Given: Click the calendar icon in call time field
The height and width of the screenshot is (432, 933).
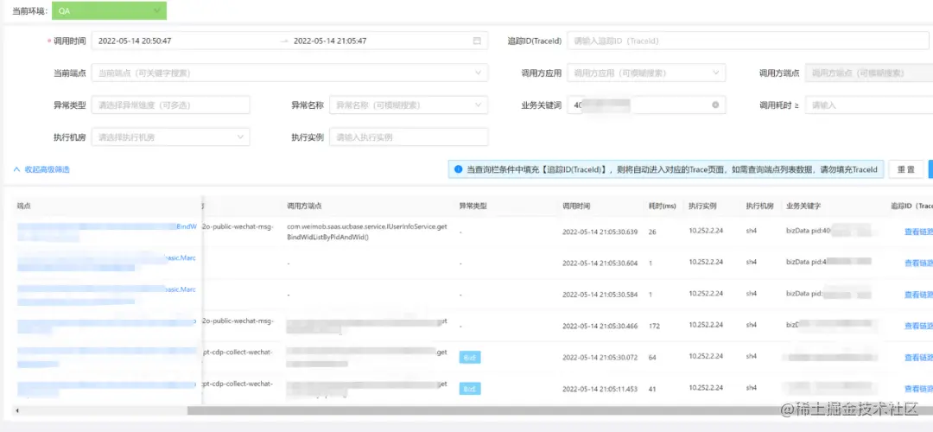Looking at the screenshot, I should tap(477, 41).
